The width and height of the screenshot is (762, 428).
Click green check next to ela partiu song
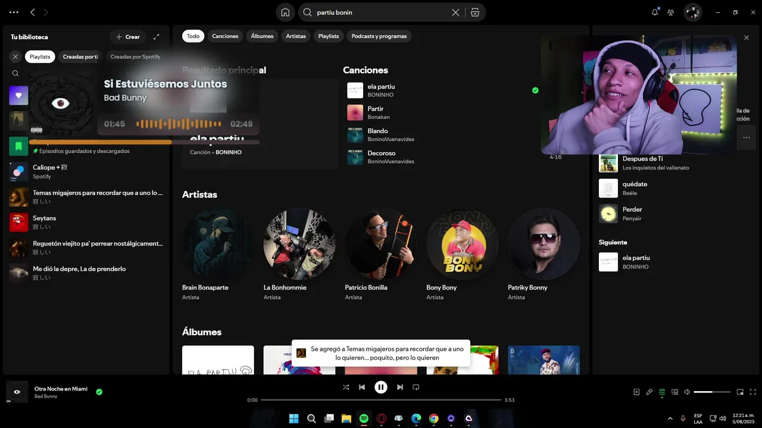coord(535,90)
